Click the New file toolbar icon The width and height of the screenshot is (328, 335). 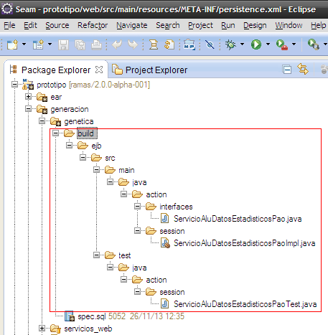point(12,44)
